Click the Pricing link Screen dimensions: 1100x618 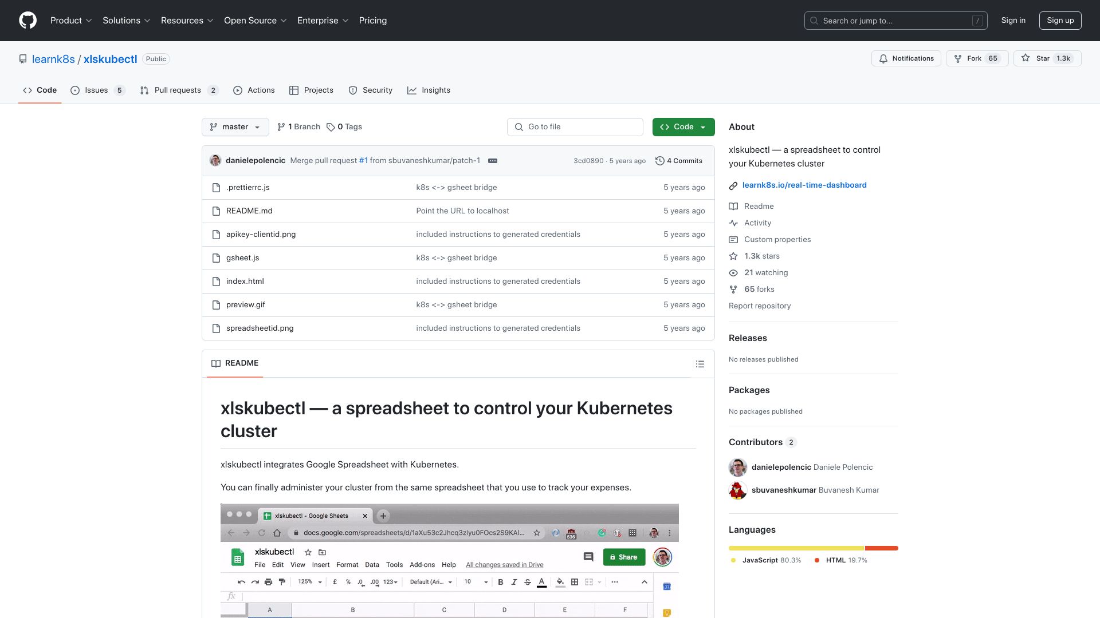372,21
